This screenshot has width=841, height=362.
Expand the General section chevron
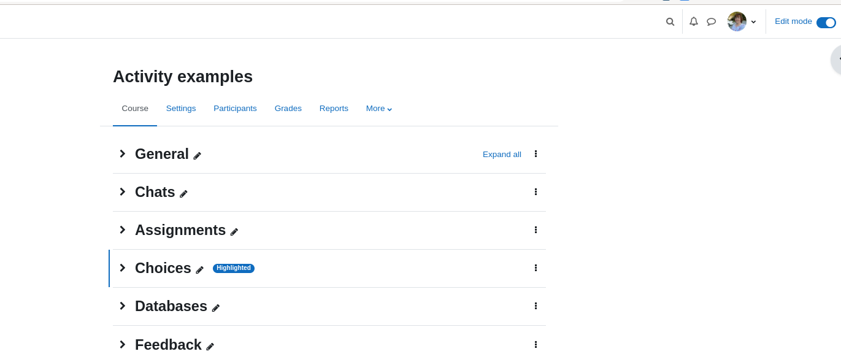point(122,153)
